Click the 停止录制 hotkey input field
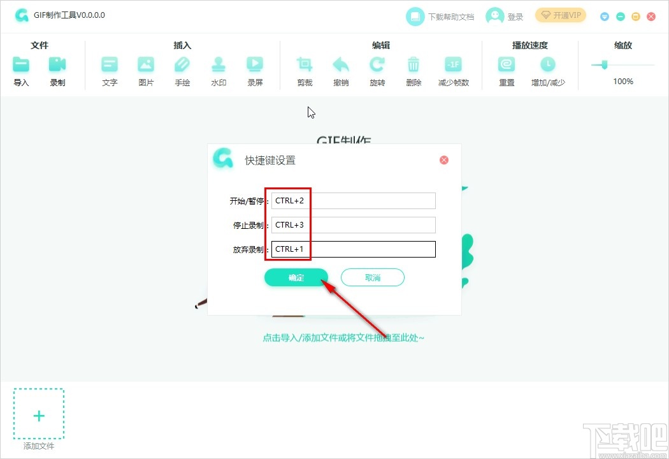This screenshot has width=669, height=459. 353,224
